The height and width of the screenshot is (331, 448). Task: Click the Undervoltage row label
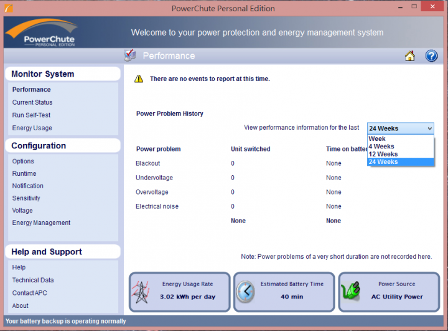pos(154,178)
